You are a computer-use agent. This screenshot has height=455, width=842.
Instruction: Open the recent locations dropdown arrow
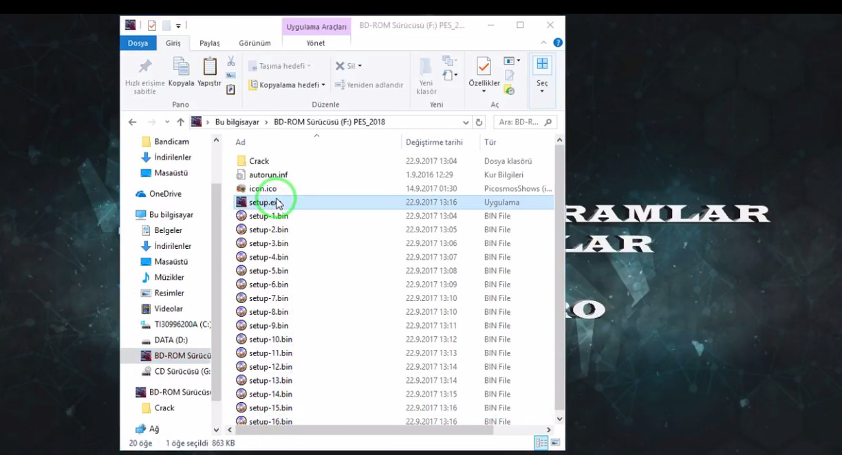pyautogui.click(x=166, y=122)
